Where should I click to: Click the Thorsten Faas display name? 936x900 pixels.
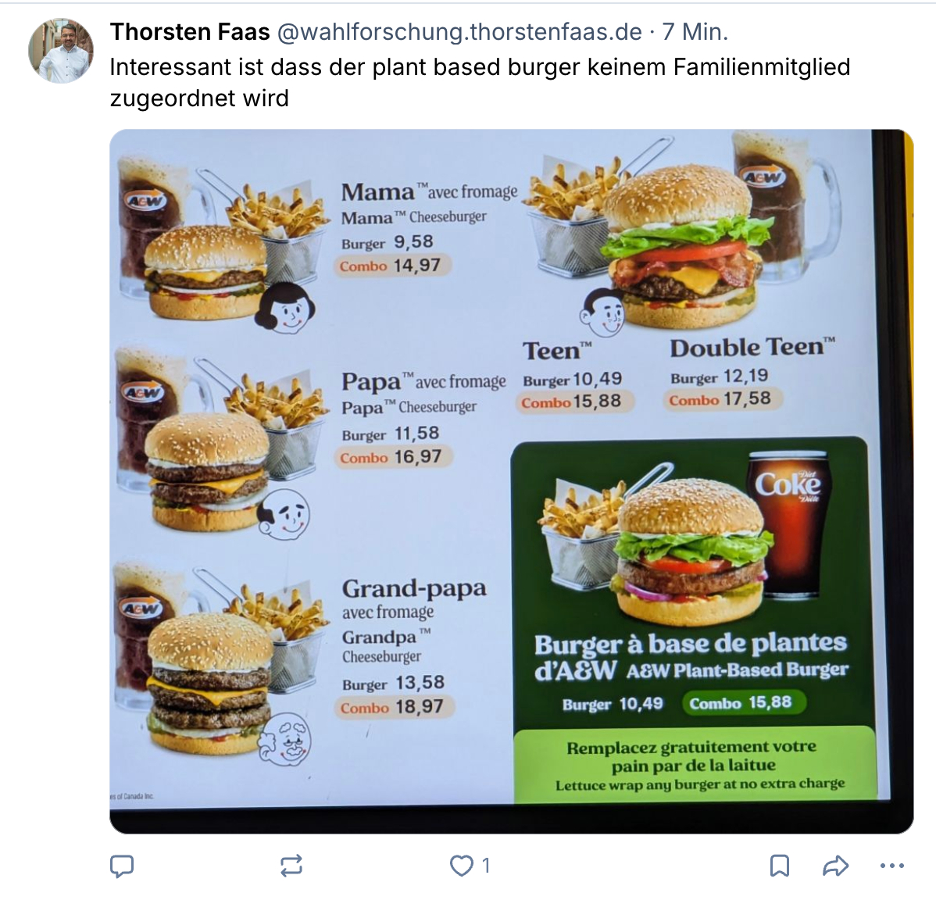tap(190, 32)
